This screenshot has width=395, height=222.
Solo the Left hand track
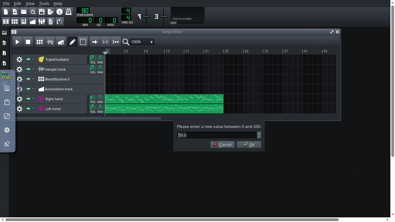[x=33, y=109]
